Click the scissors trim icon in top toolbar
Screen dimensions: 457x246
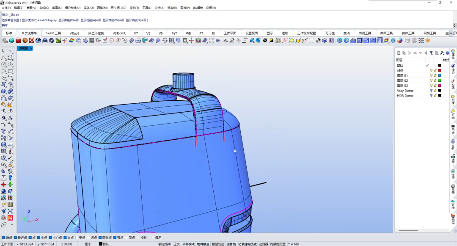click(65, 41)
